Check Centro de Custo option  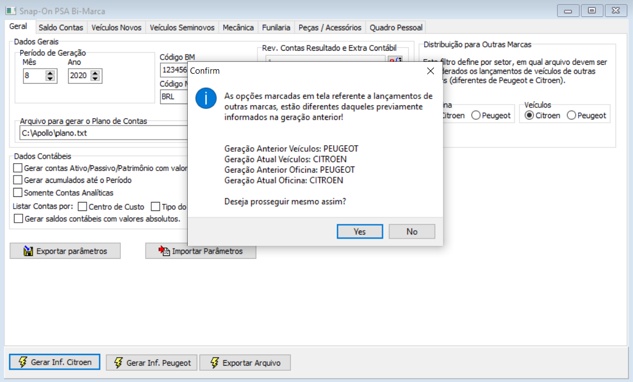point(82,206)
